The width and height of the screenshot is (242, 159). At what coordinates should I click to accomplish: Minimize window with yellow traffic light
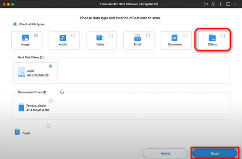(x=8, y=4)
